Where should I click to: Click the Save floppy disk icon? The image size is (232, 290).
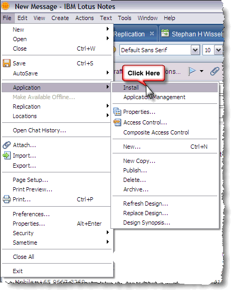coord(6,63)
